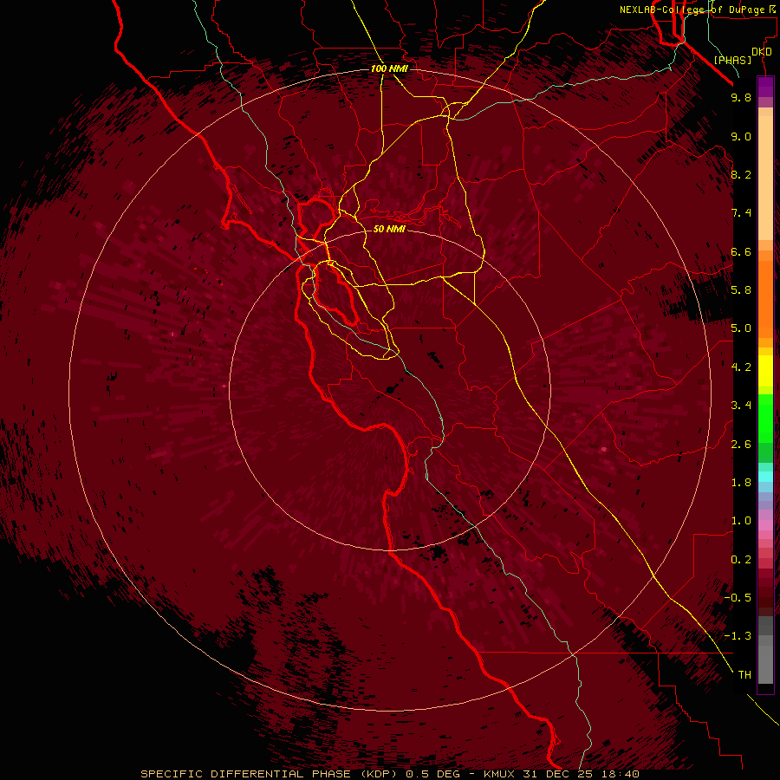Click the 0.5 DEG elevation text

(x=432, y=774)
